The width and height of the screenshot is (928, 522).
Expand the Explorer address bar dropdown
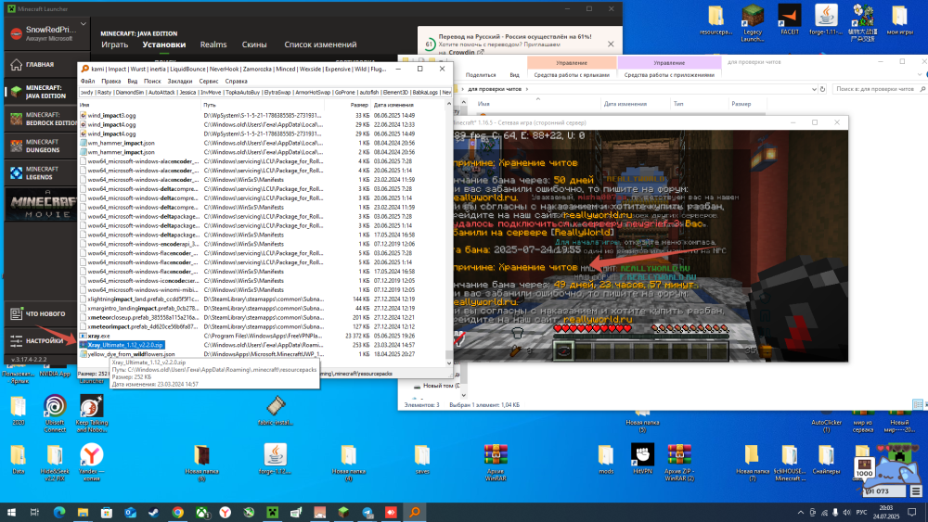point(814,89)
